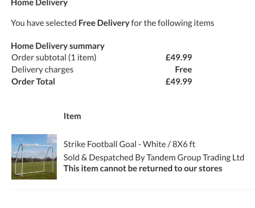Select the 'You have selected' text
The image size is (255, 208).
tap(44, 23)
